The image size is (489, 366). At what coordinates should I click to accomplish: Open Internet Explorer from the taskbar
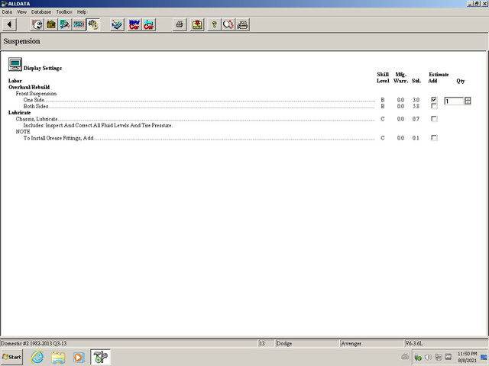coord(37,357)
